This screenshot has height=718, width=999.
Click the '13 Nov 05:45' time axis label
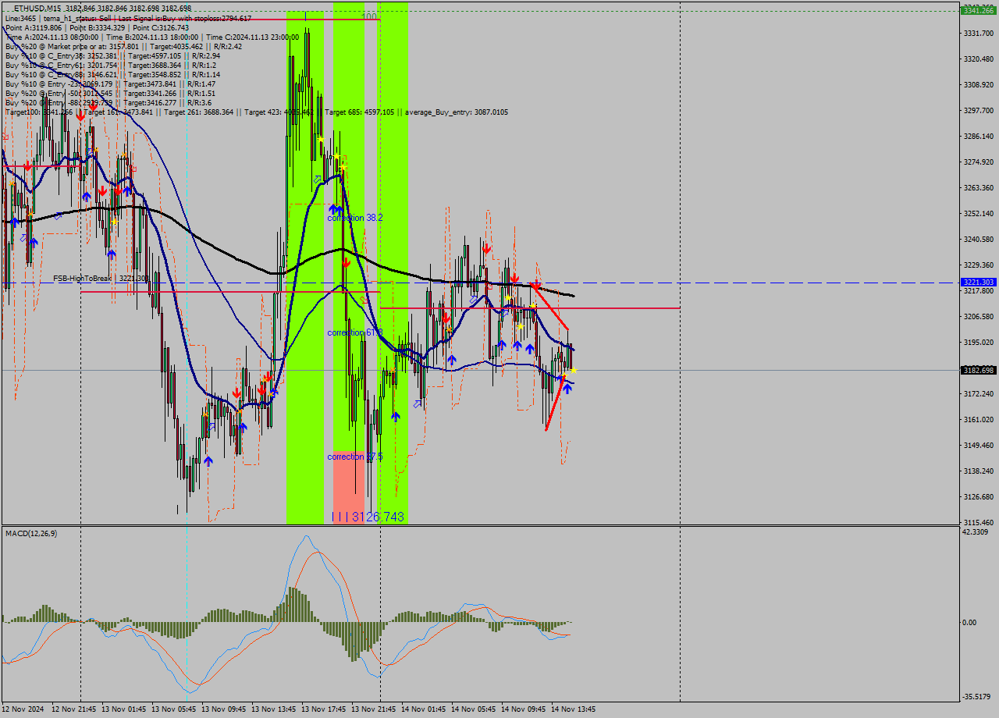(174, 709)
